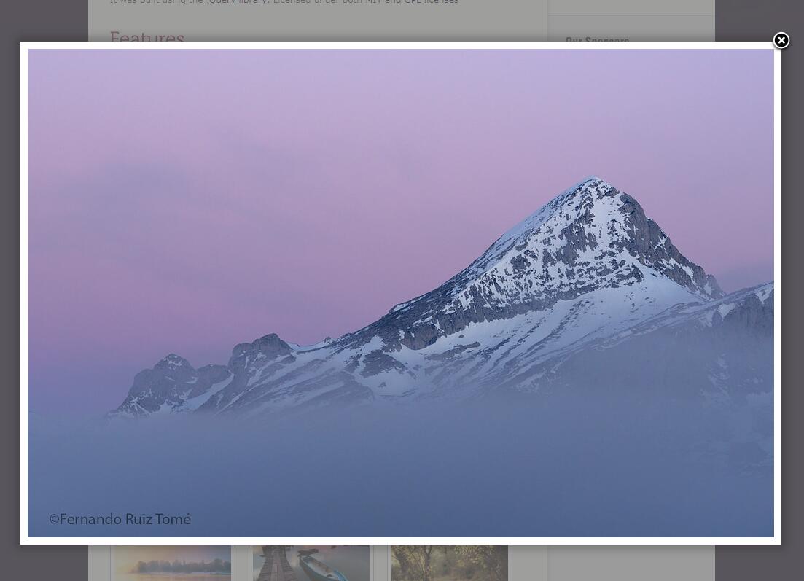This screenshot has width=804, height=581.
Task: Open the jQuery library link
Action: (236, 2)
